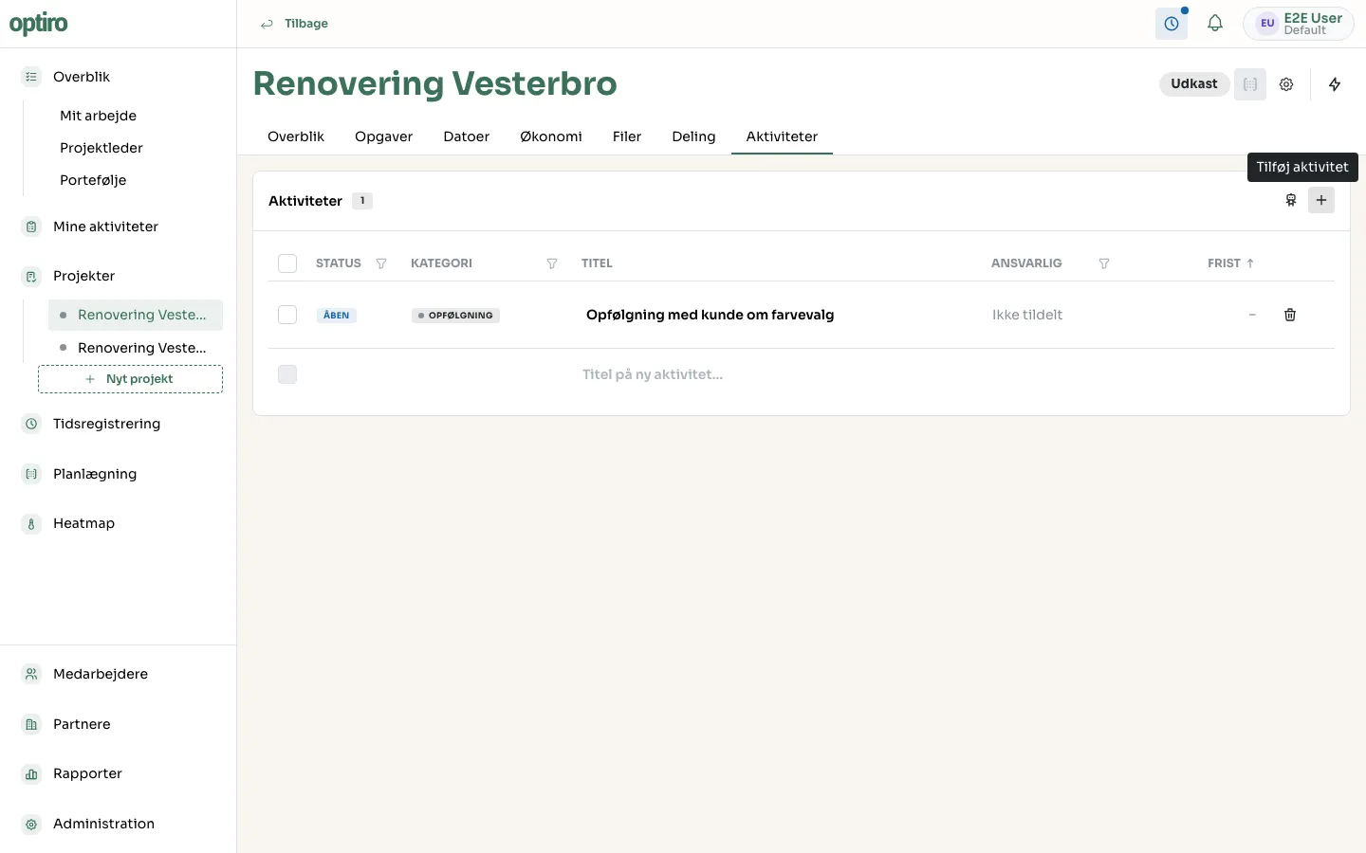Click the Tidsregistrering clock icon in sidebar

point(31,424)
